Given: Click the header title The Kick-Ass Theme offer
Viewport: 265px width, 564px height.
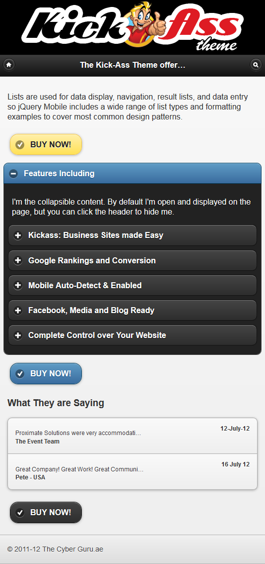Looking at the screenshot, I should coord(132,65).
